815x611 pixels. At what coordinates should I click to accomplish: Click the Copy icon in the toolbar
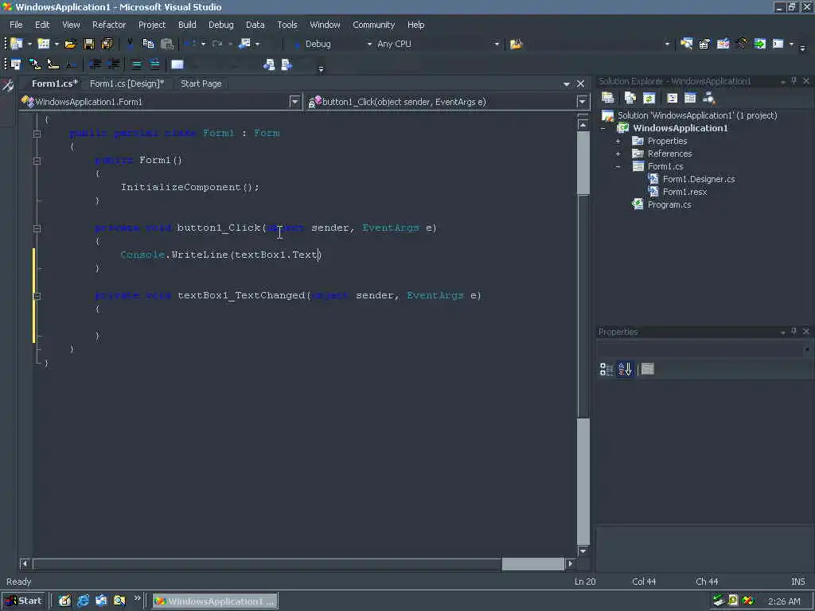[x=148, y=45]
